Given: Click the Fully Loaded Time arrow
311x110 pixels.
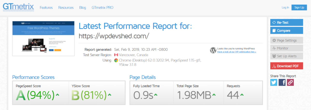Looking at the screenshot, I should (156, 95).
